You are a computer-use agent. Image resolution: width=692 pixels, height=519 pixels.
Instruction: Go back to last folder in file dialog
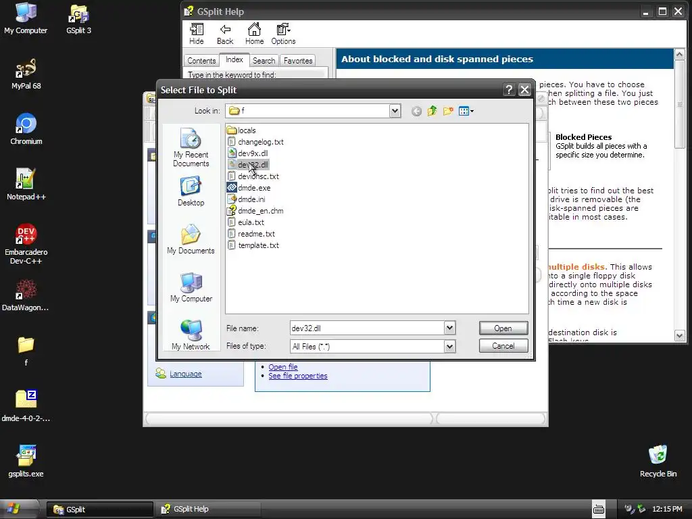click(416, 112)
